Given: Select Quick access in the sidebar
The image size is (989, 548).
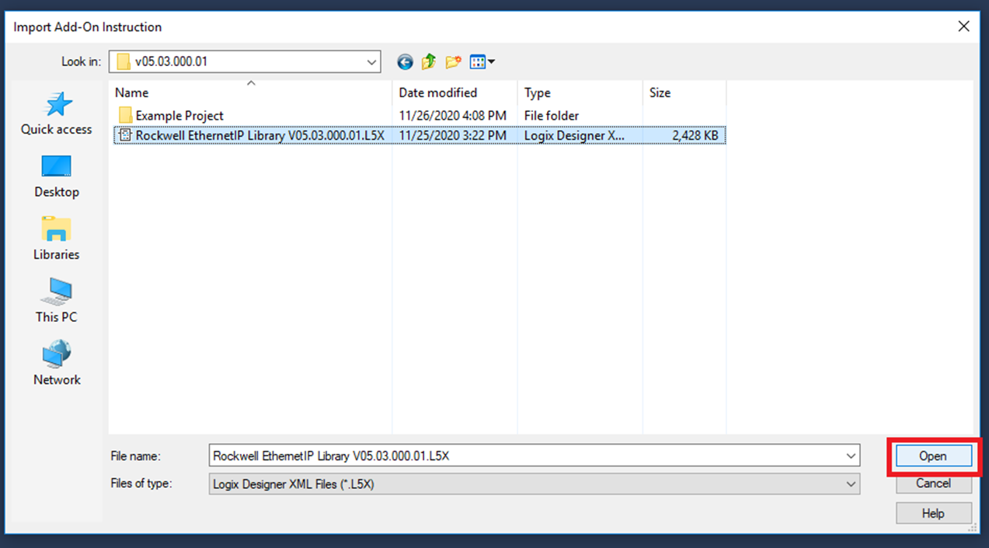Looking at the screenshot, I should (56, 113).
